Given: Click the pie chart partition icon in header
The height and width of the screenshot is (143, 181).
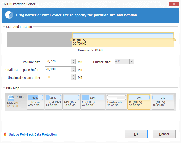Looking at the screenshot, I should coord(9,15).
